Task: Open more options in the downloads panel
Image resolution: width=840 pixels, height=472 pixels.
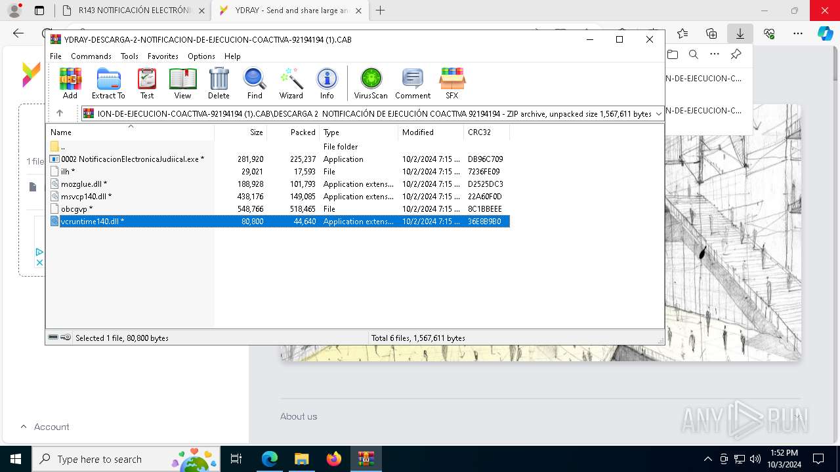Action: click(x=715, y=54)
